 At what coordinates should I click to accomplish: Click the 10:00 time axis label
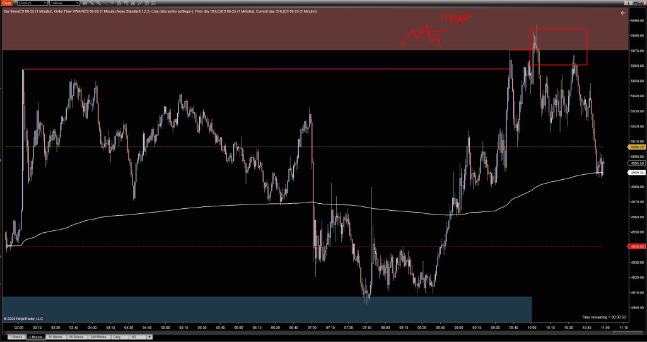click(532, 327)
